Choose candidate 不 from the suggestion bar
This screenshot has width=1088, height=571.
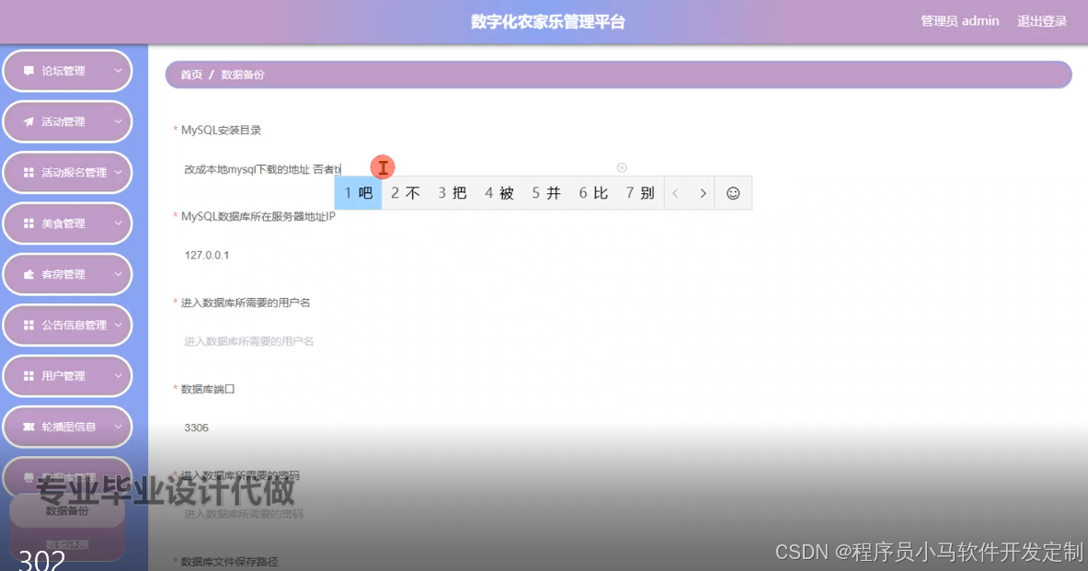coord(405,192)
